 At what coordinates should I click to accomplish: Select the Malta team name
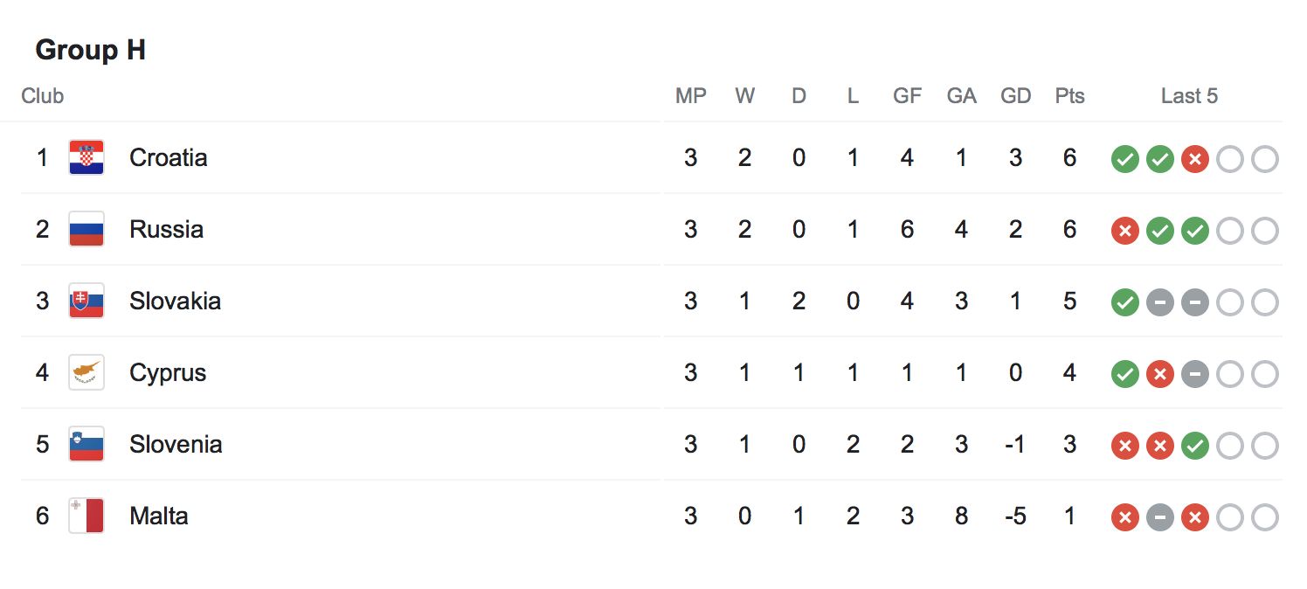(158, 516)
